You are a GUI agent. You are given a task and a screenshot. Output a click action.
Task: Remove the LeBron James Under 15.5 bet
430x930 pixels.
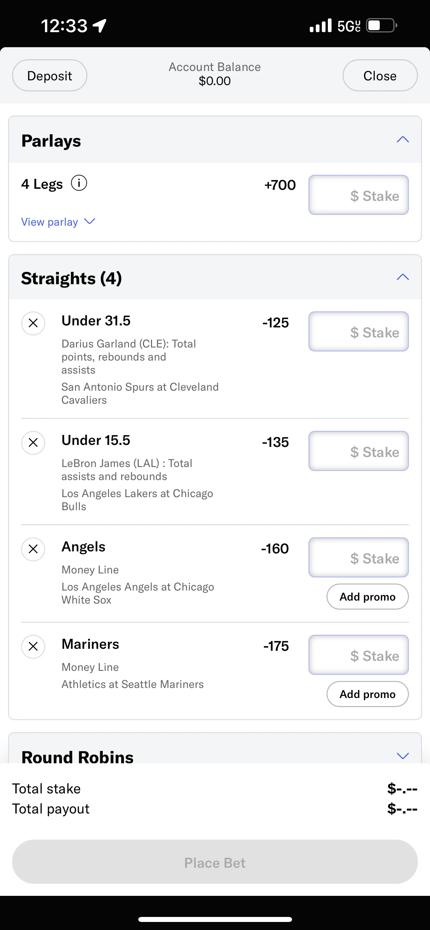33,443
